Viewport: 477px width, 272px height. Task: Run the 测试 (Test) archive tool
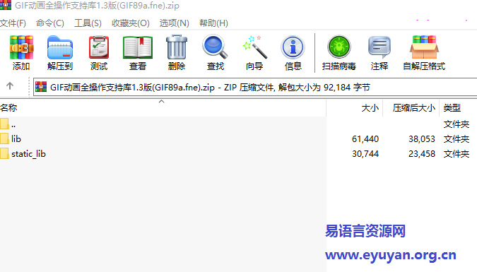coord(99,47)
